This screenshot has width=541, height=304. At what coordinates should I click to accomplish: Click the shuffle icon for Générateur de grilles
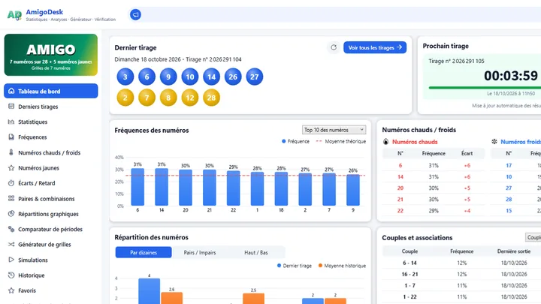pyautogui.click(x=11, y=245)
